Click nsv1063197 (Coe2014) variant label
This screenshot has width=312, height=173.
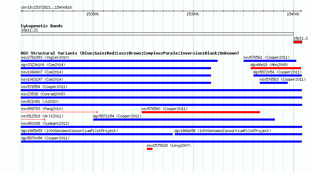click(42, 79)
